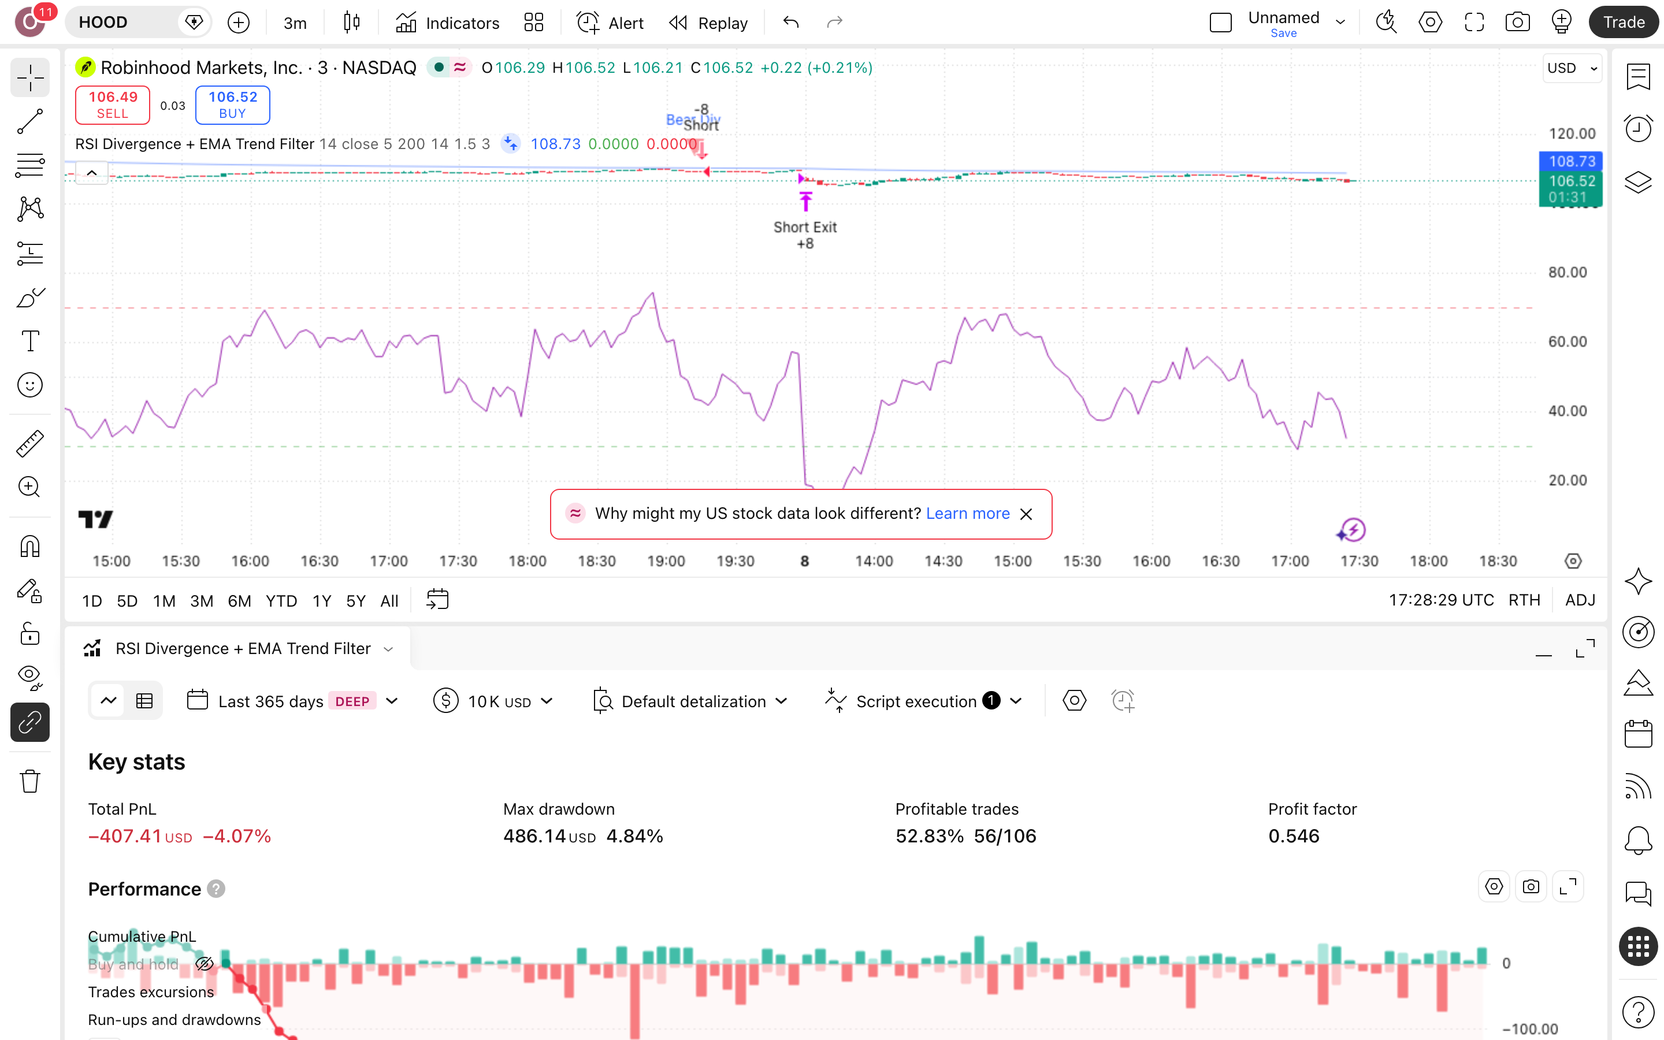Viewport: 1664px width, 1040px height.
Task: Open the notifications bell icon
Action: (x=1639, y=841)
